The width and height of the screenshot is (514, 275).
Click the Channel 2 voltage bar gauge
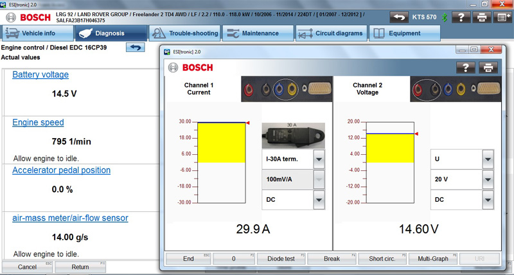click(x=390, y=163)
